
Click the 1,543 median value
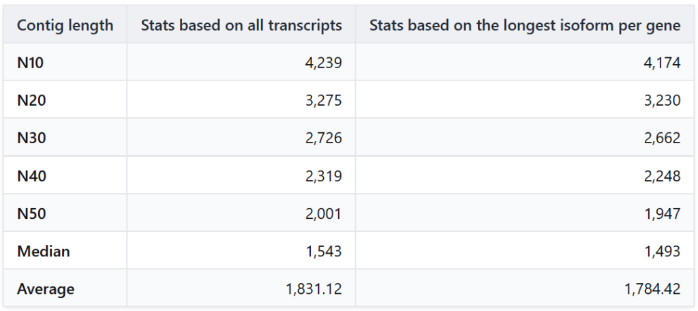pos(323,251)
